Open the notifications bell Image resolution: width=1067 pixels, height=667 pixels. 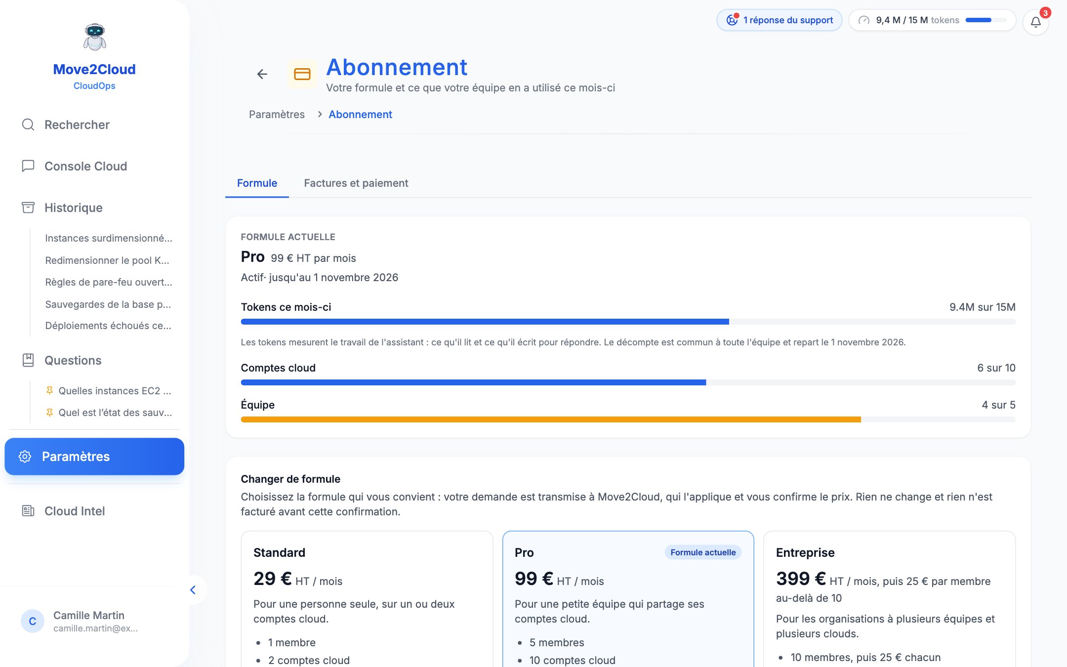pos(1036,22)
